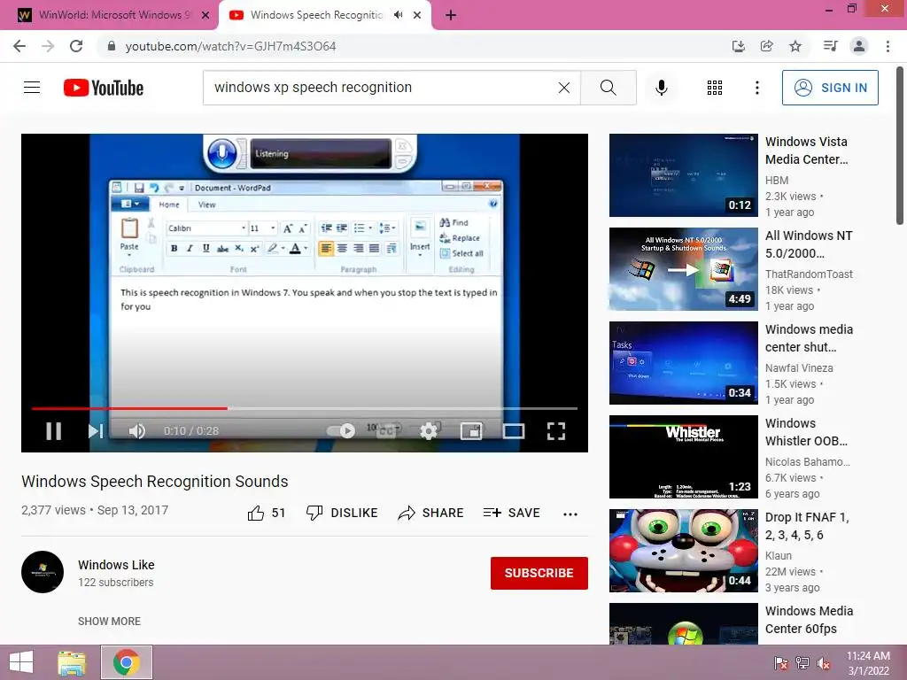The width and height of the screenshot is (907, 680).
Task: Open the Windows Like channel name link
Action: 116,565
